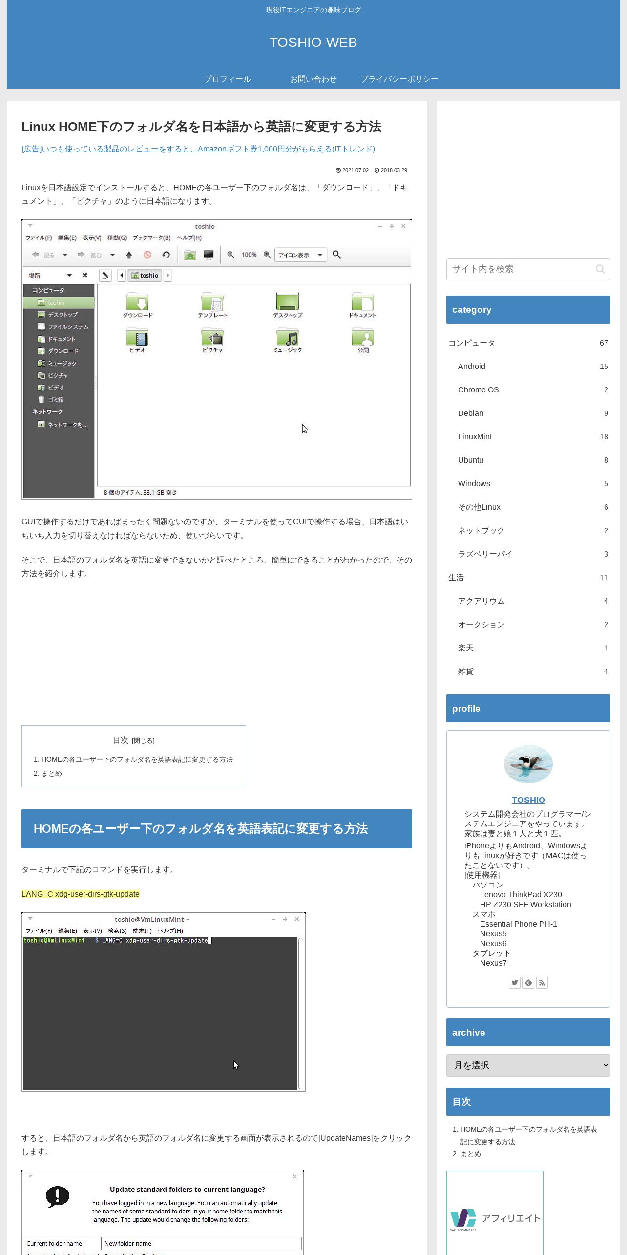Open the TOSHIO profile name link

coord(528,800)
